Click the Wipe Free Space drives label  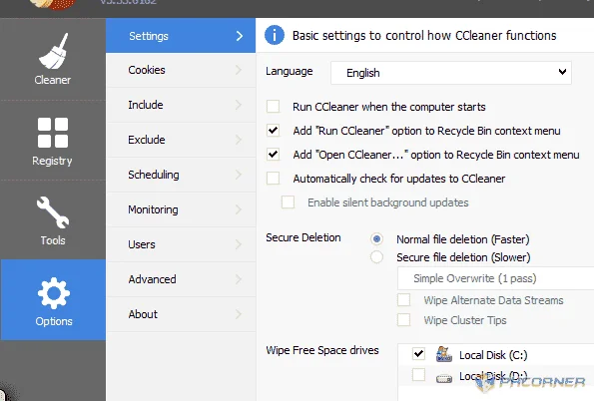322,350
